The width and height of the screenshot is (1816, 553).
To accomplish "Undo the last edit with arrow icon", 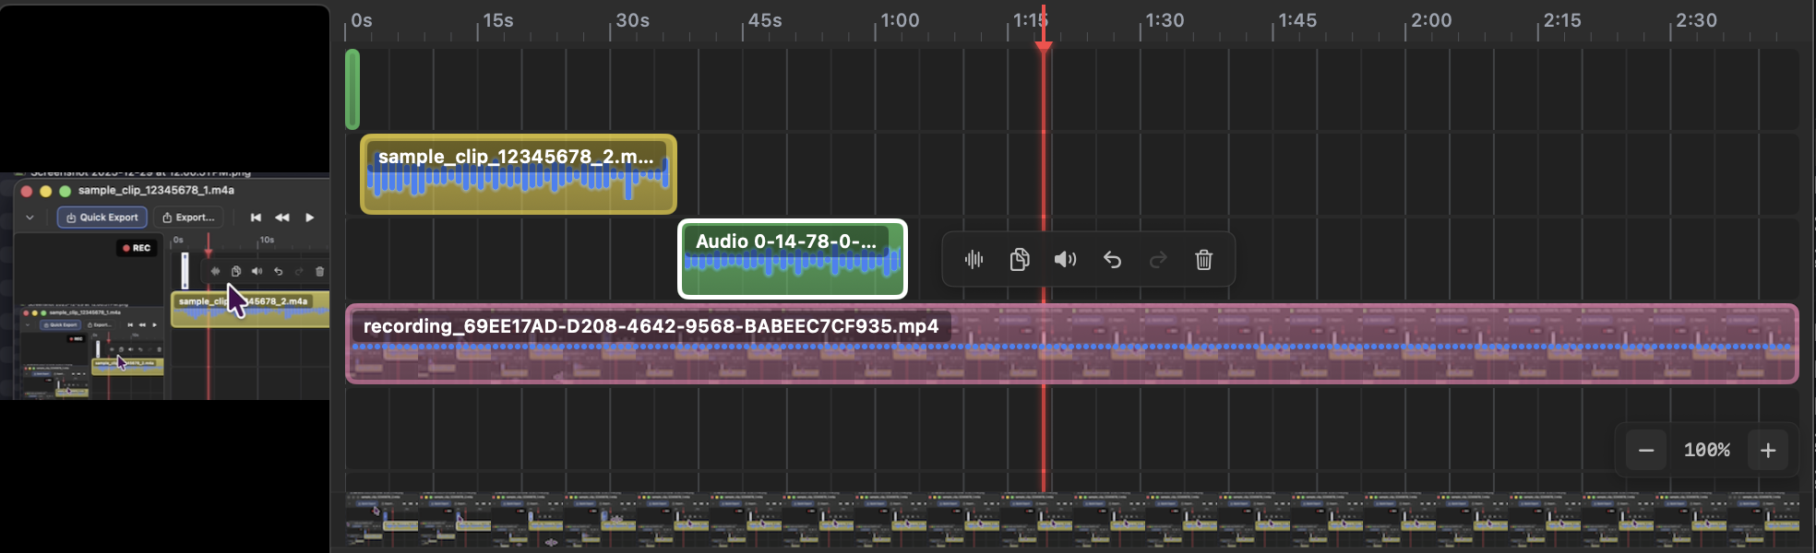I will 1112,260.
